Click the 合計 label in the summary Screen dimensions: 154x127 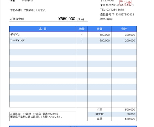(99, 119)
